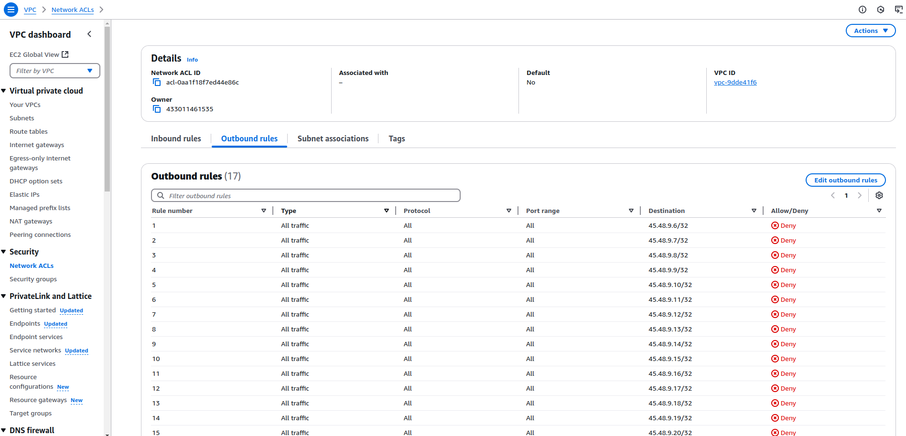Open Security groups in the sidebar
Screen dimensions: 906x436
[x=33, y=279]
